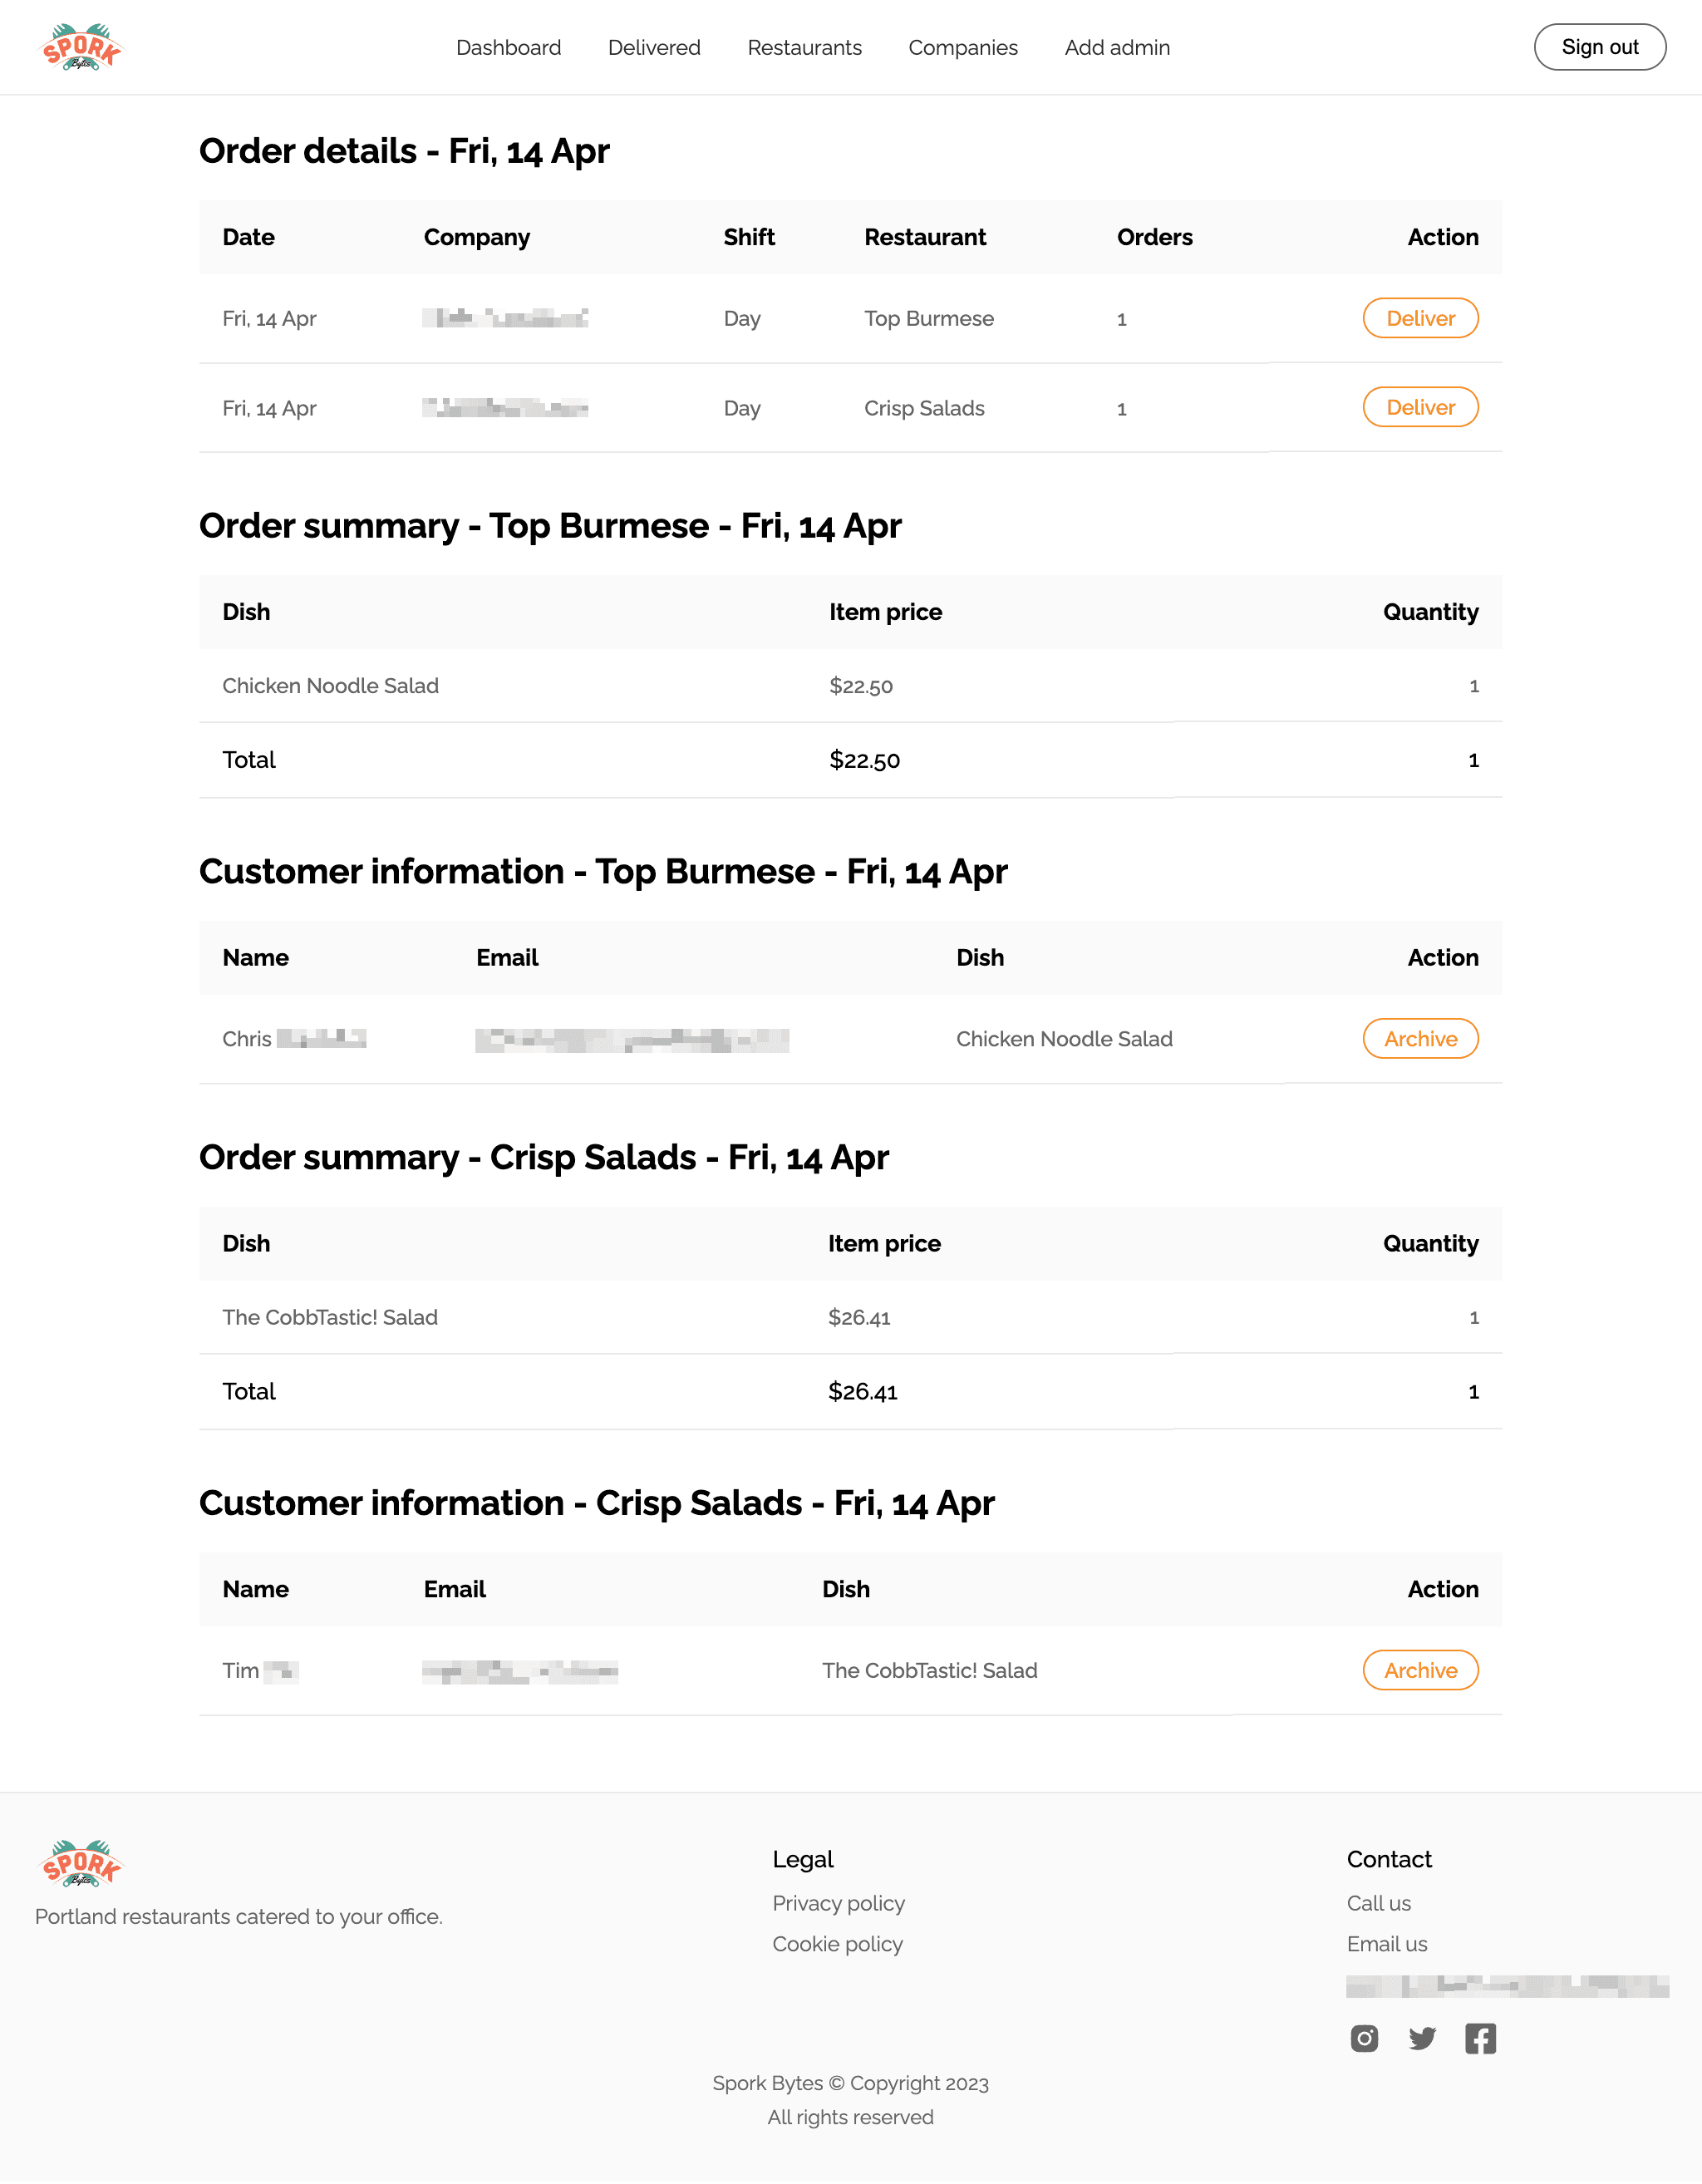The width and height of the screenshot is (1702, 2184).
Task: Click Sign out
Action: point(1599,46)
